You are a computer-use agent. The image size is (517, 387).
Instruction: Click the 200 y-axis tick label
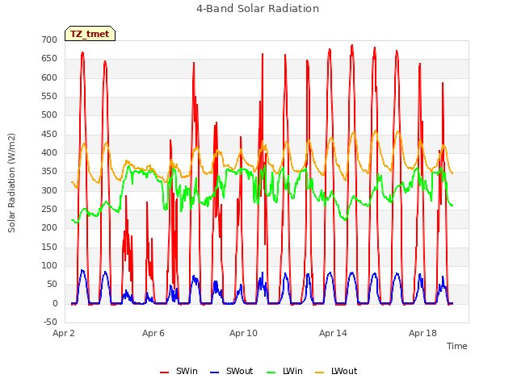49,227
